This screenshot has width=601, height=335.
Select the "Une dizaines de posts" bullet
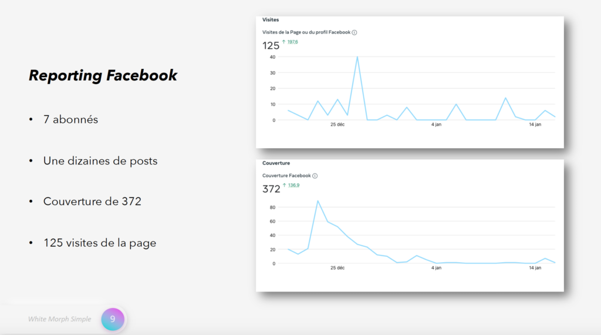[100, 160]
